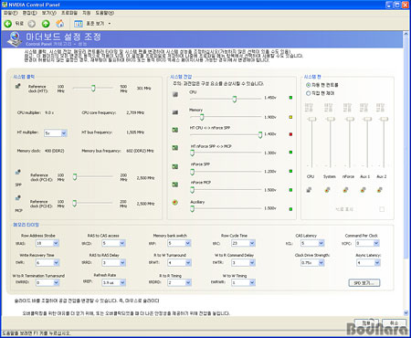Expand the standard view dropdown arrow
Viewport: 411px width, 338px height.
[110, 24]
